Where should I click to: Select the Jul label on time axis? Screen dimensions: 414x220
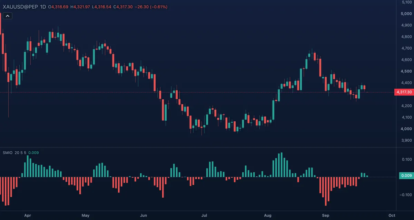[x=204, y=216]
